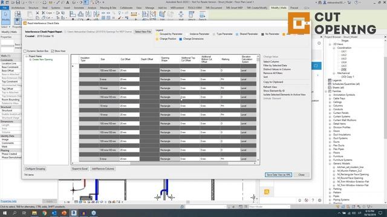
Task: Open File Explorer from taskbar
Action: pyautogui.click(x=34, y=213)
